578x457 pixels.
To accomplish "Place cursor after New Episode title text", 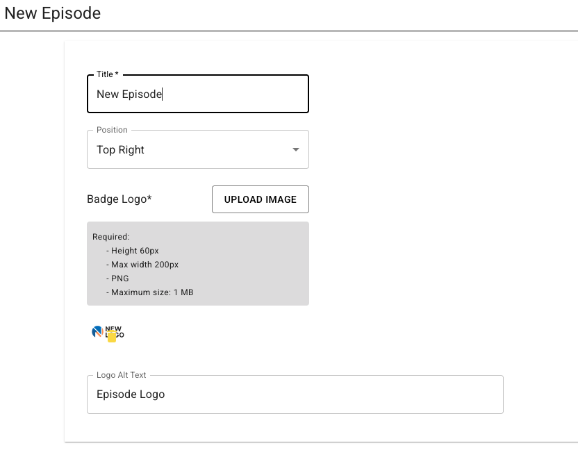I will 162,94.
